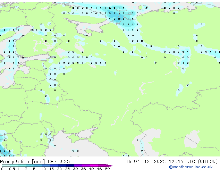Pick the legend swatch between 0.5 and 1

pyautogui.click(x=14, y=165)
